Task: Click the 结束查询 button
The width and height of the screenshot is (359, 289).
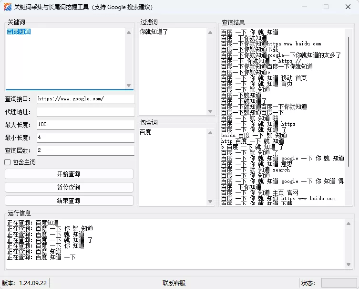Action: pyautogui.click(x=69, y=201)
